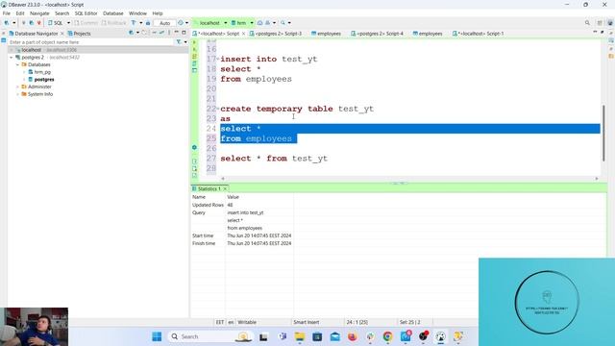Click the execute SQL statement play icon

coord(194,42)
